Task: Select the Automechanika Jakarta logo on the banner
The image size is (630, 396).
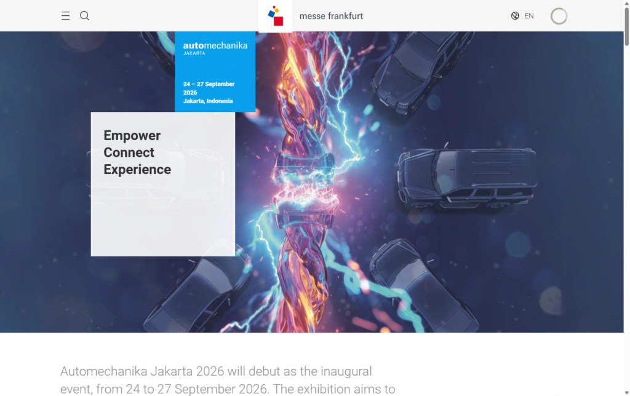Action: (x=215, y=49)
